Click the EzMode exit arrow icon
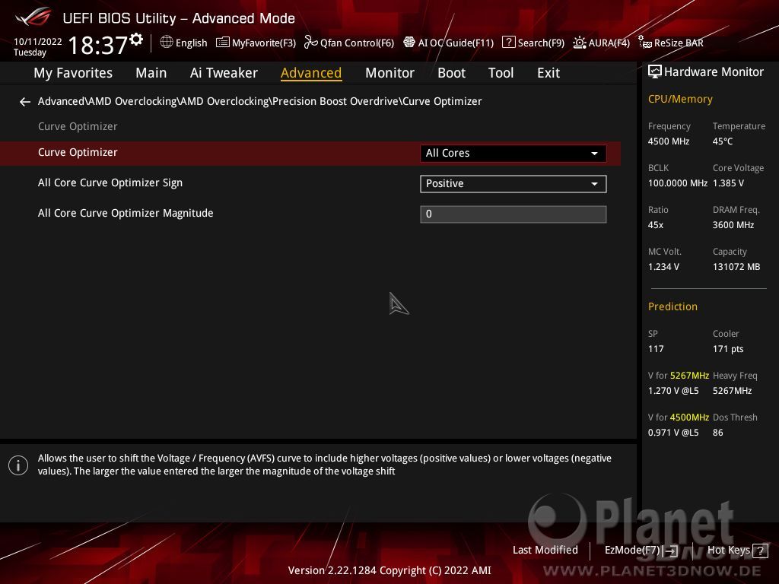 coord(671,551)
